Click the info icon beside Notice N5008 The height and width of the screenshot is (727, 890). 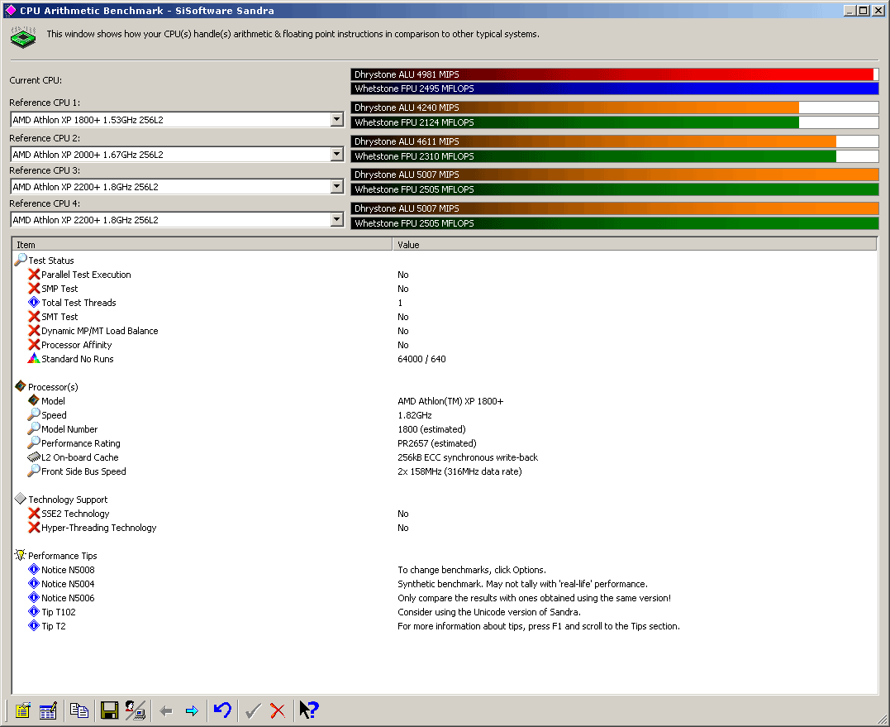point(34,569)
